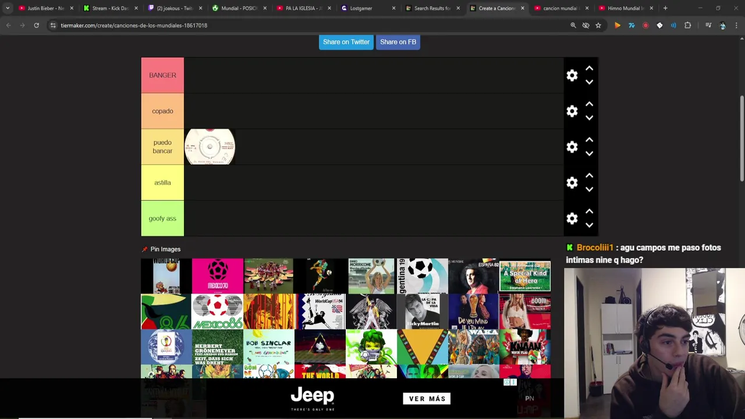Go back to previous page

point(8,26)
